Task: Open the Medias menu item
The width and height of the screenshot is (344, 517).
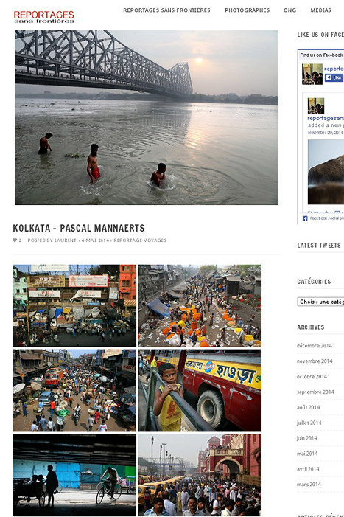Action: (320, 10)
